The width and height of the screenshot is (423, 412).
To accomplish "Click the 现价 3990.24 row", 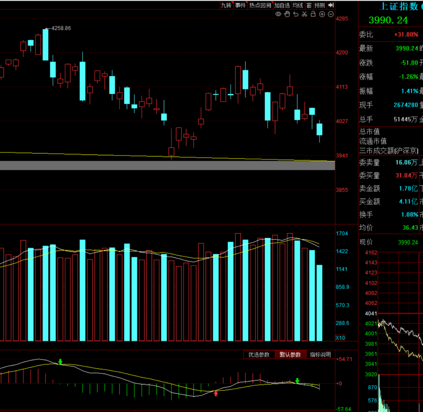I will coord(389,242).
